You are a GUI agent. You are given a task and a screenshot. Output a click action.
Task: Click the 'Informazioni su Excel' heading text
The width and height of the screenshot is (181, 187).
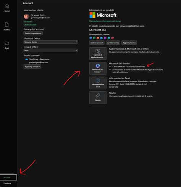[x=120, y=78]
